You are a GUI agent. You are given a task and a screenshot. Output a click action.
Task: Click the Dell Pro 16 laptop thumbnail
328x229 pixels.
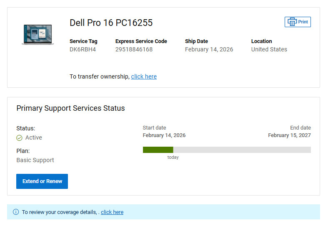click(x=38, y=35)
